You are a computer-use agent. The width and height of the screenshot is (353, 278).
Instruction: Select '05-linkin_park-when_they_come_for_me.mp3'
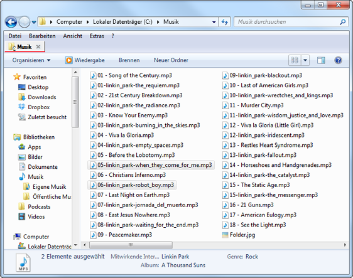tap(151, 165)
